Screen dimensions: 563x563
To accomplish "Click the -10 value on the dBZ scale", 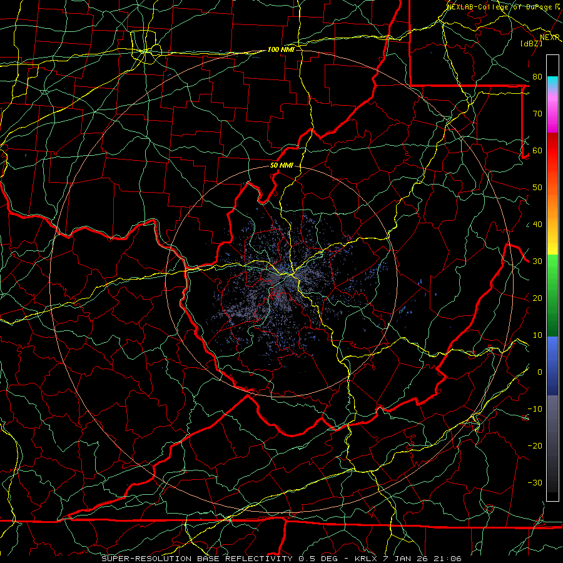I will (535, 409).
